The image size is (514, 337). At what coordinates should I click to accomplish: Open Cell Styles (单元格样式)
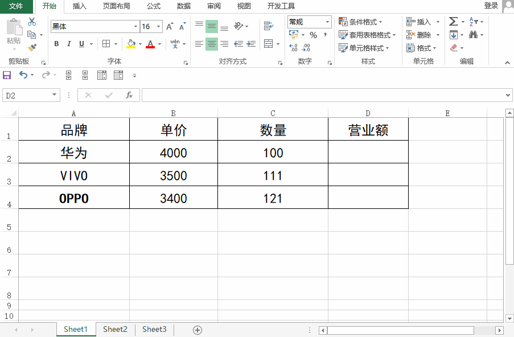pyautogui.click(x=364, y=48)
